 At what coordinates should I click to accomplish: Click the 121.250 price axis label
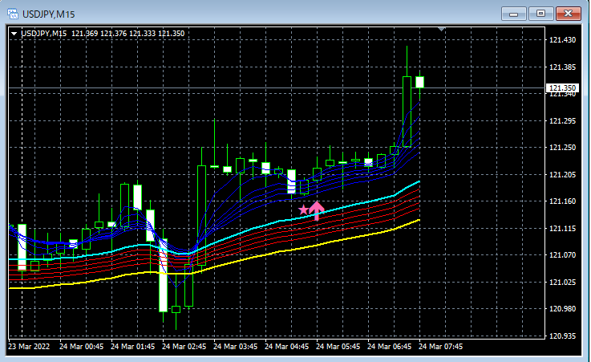[x=562, y=148]
